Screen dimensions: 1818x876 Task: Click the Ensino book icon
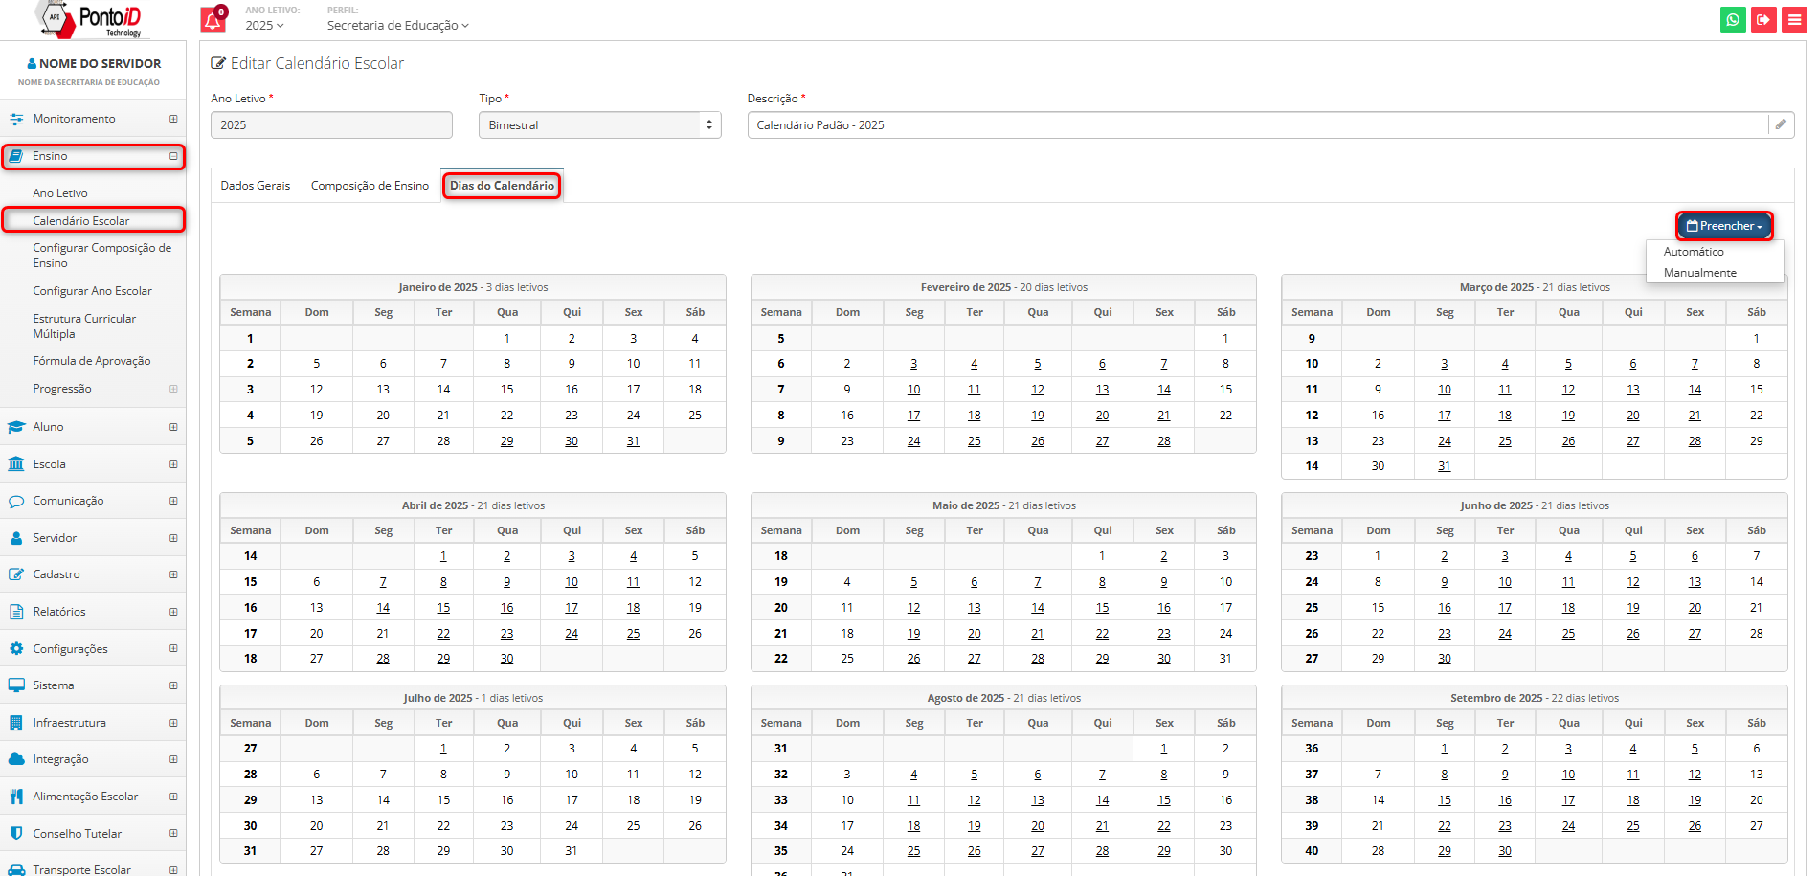click(x=16, y=156)
